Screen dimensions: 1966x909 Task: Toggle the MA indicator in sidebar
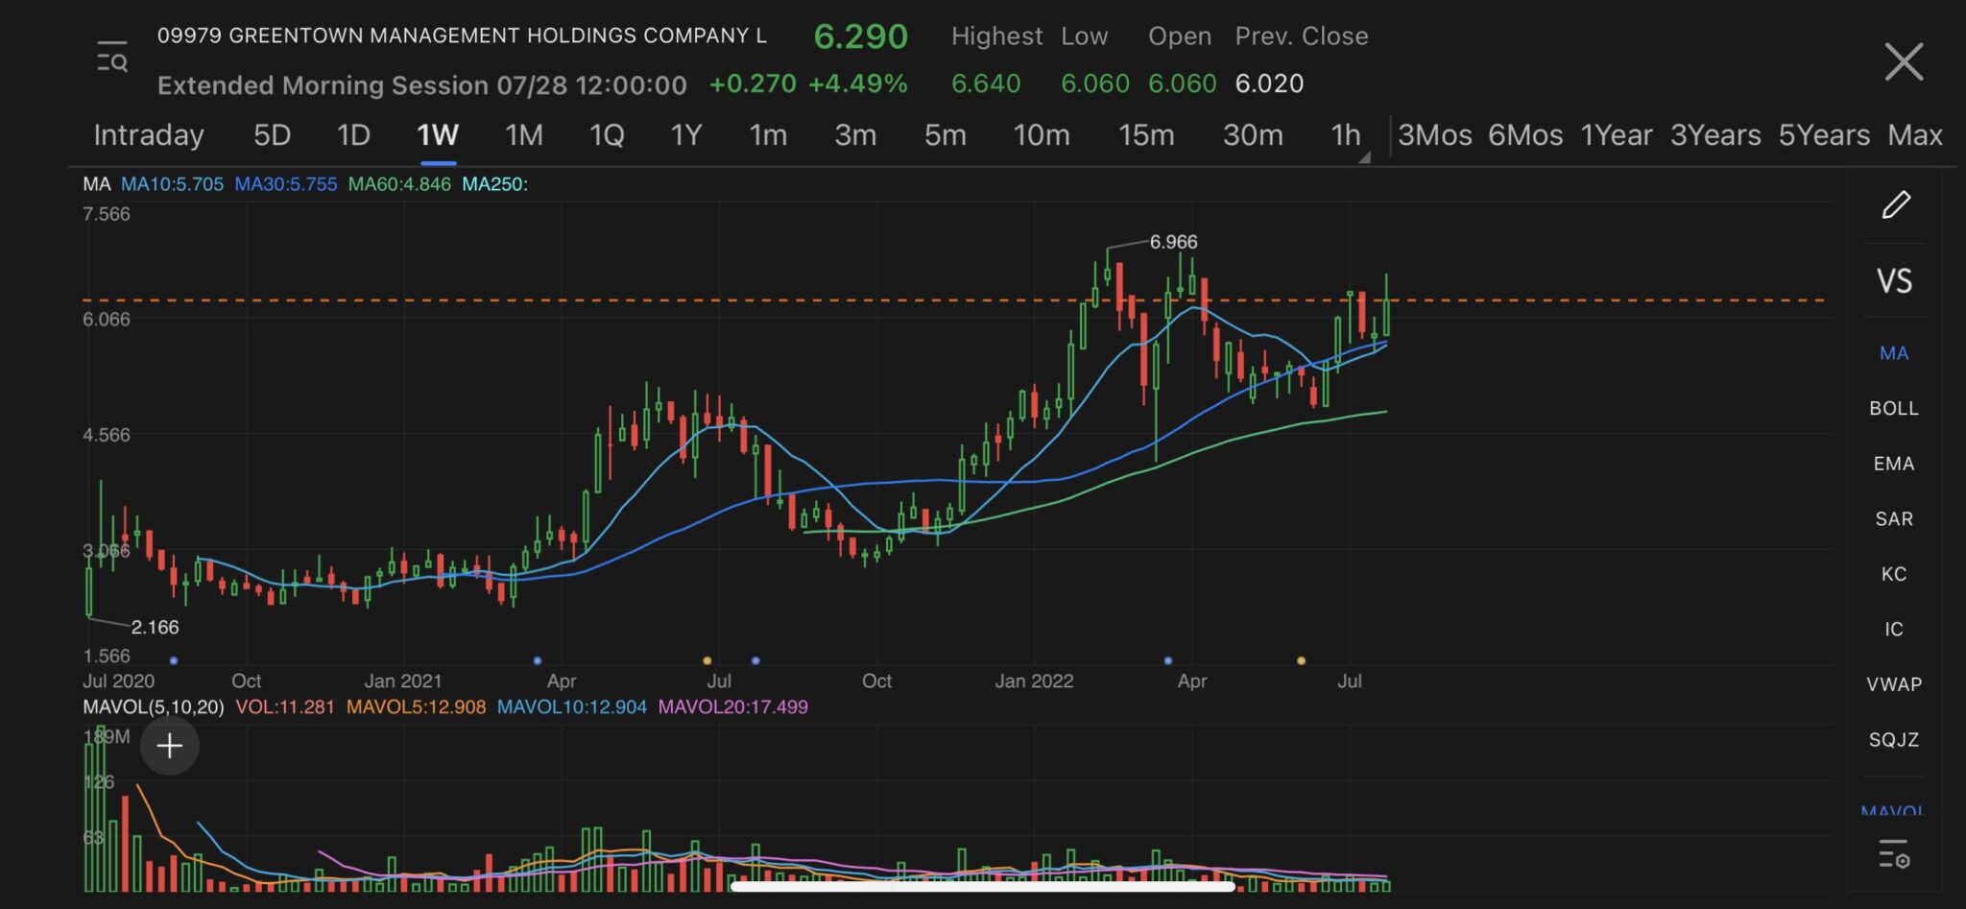point(1894,353)
